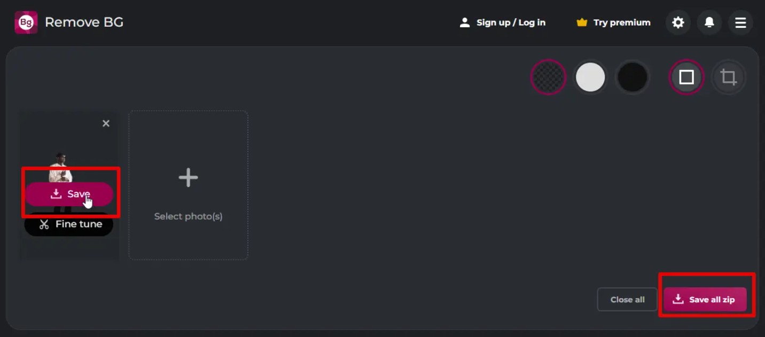765x337 pixels.
Task: Open notifications bell icon
Action: (709, 22)
